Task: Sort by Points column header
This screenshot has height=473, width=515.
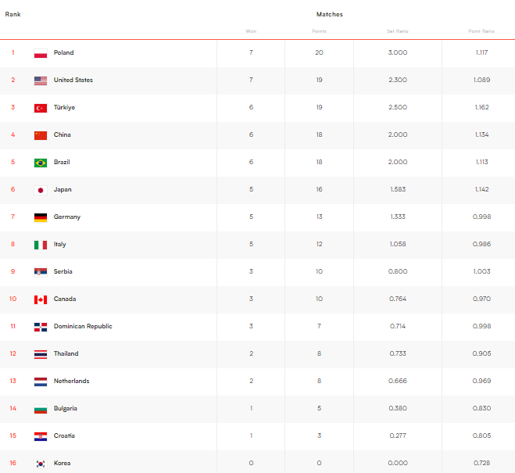Action: click(x=319, y=31)
